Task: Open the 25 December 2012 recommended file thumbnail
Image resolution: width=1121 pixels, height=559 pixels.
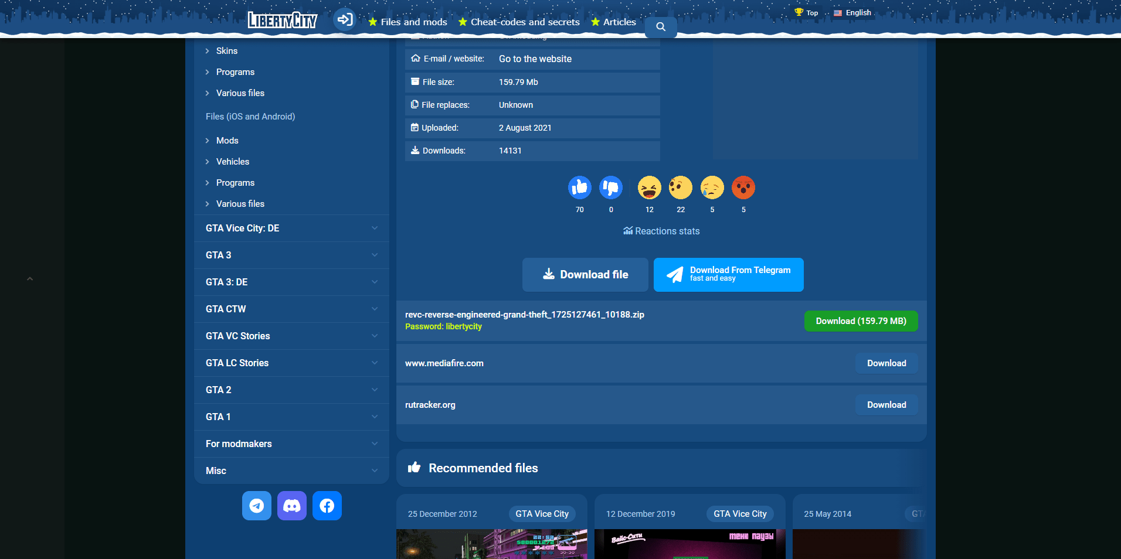Action: pyautogui.click(x=492, y=544)
